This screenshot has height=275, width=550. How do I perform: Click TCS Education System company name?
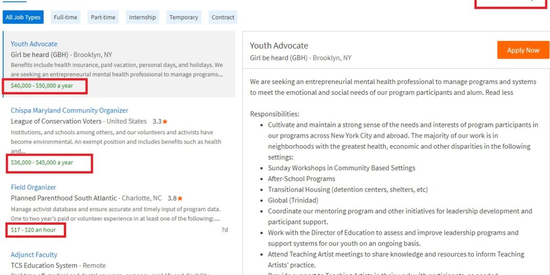(x=44, y=266)
